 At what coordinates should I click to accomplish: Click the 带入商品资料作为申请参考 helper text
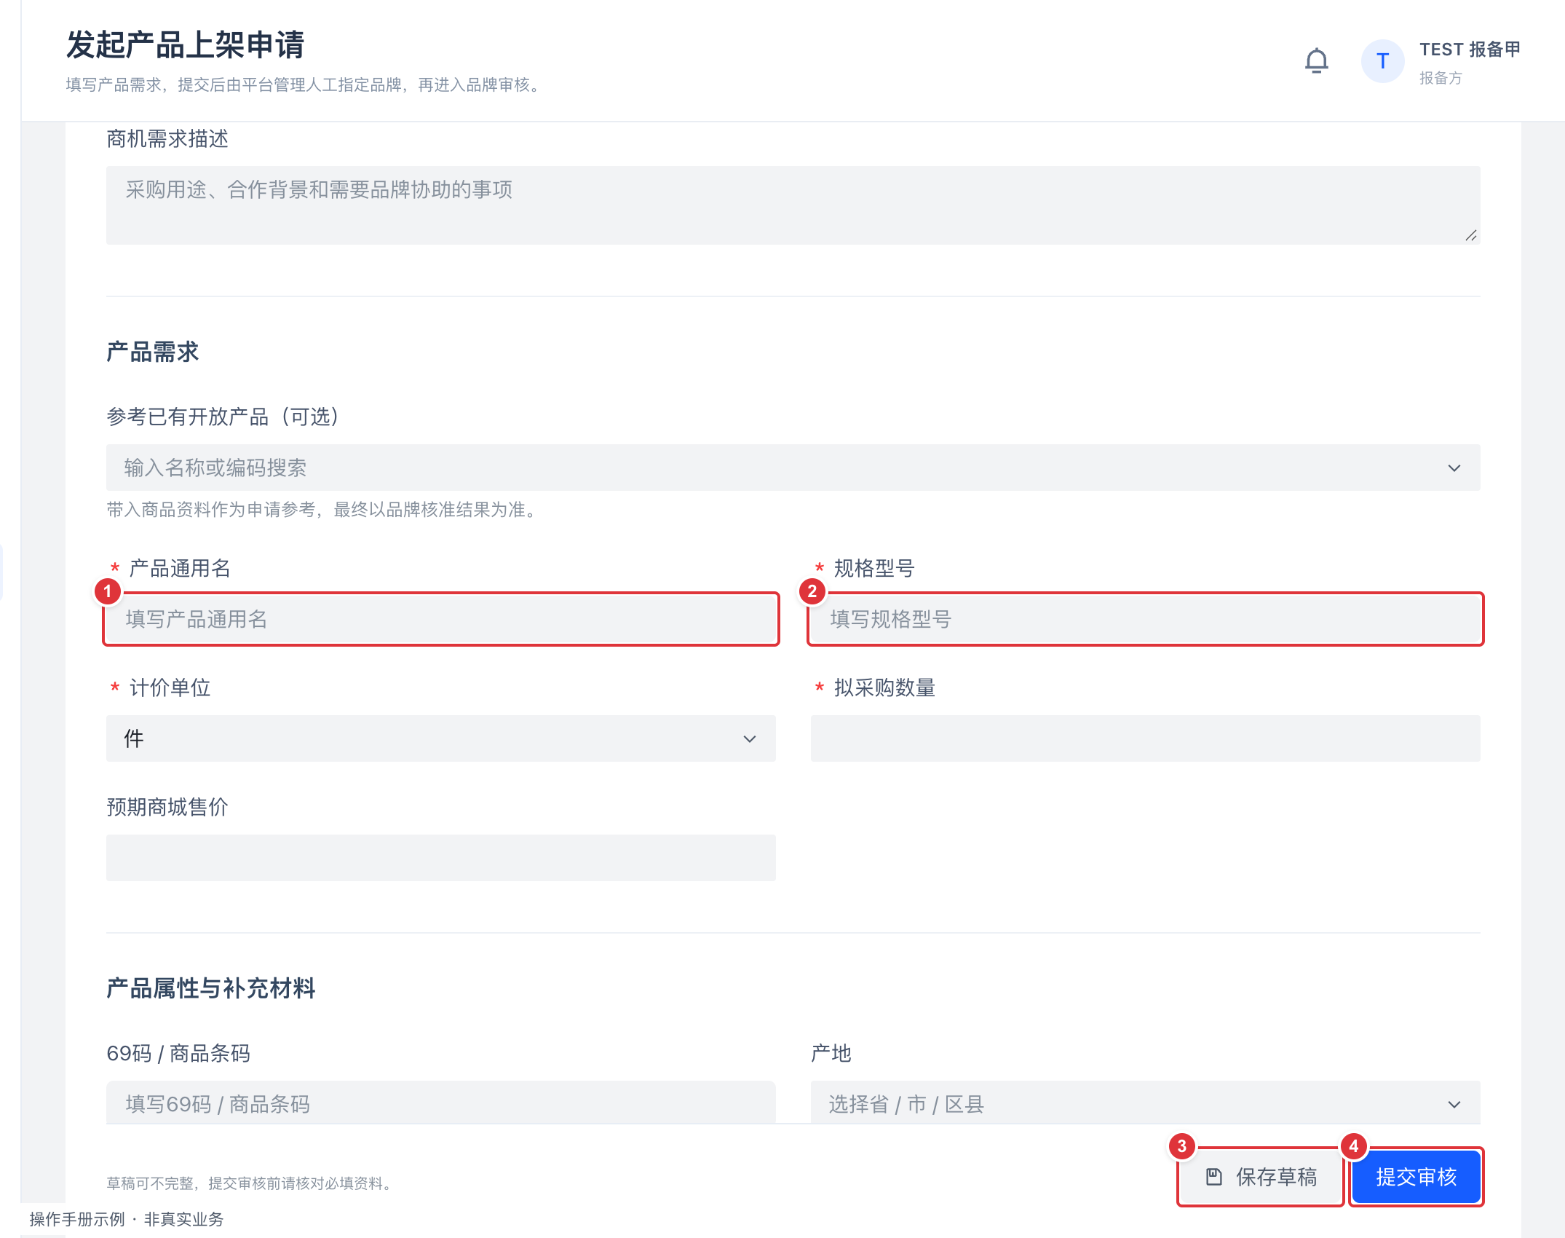pos(323,510)
